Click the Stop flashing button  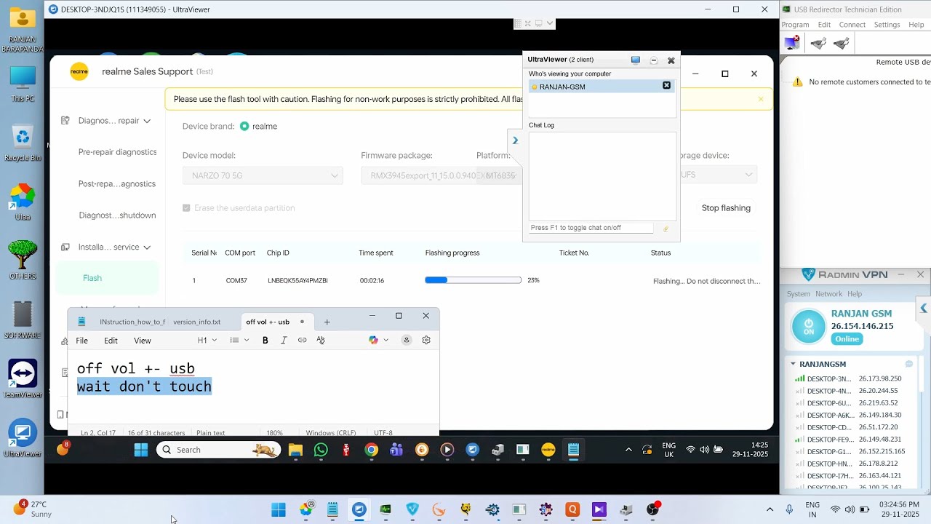[726, 208]
